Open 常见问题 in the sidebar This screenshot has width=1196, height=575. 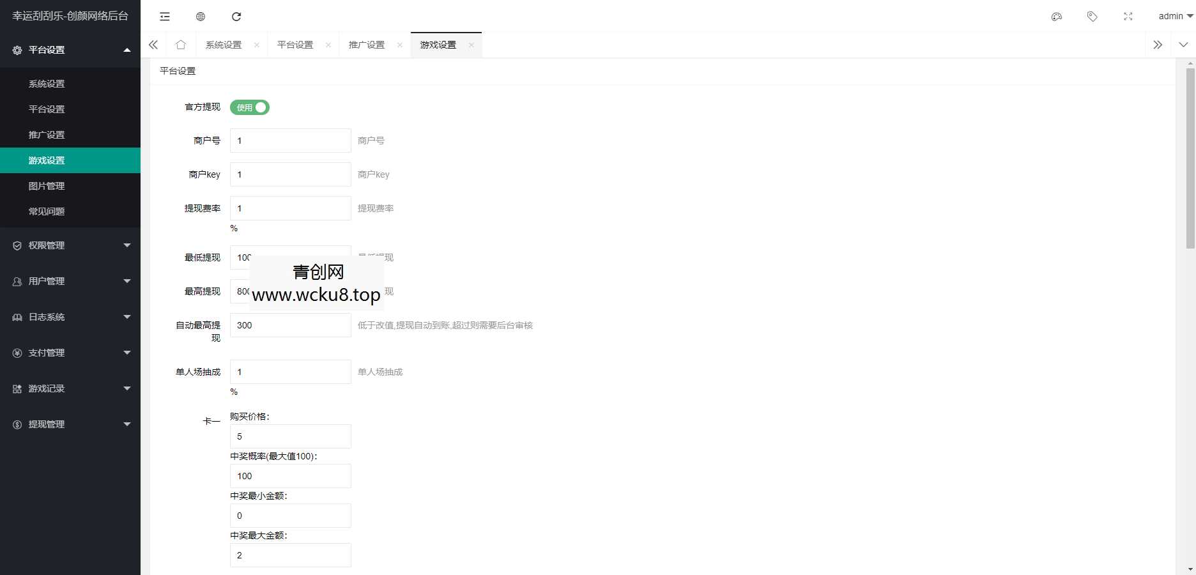47,211
